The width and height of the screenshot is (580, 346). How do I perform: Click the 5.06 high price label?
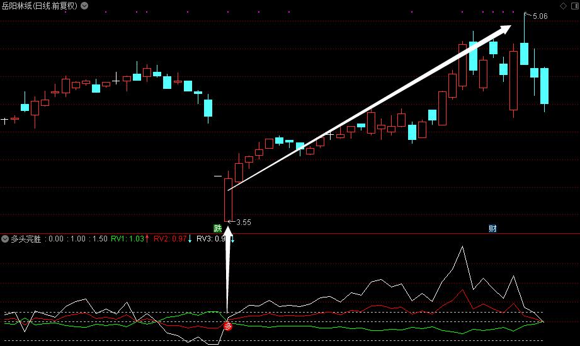point(540,16)
